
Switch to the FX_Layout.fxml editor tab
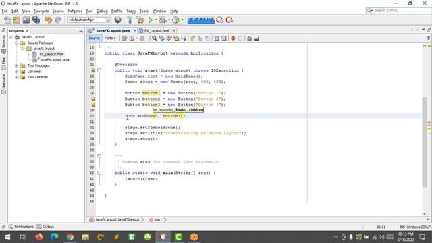[157, 30]
